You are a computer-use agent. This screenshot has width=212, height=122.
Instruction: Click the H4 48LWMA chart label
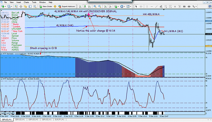(x=151, y=14)
